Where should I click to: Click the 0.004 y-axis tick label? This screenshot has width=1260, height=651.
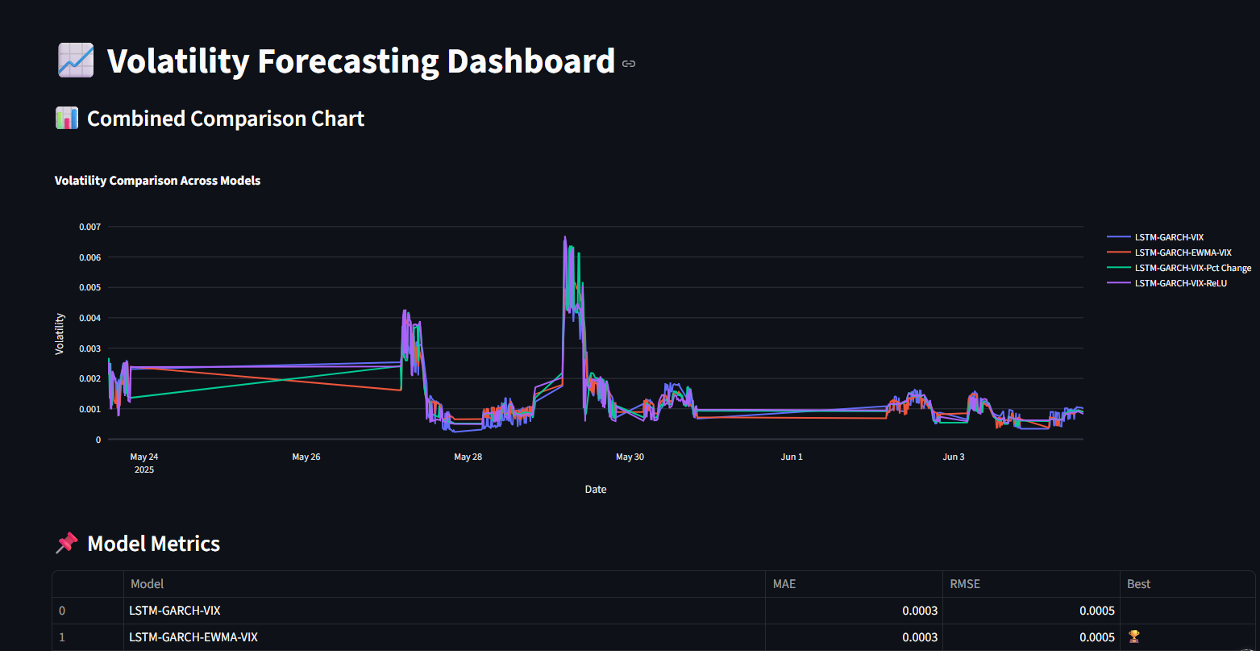pos(90,318)
